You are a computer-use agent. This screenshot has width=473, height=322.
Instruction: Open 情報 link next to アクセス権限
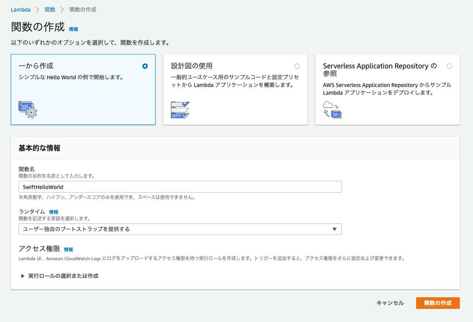click(68, 249)
